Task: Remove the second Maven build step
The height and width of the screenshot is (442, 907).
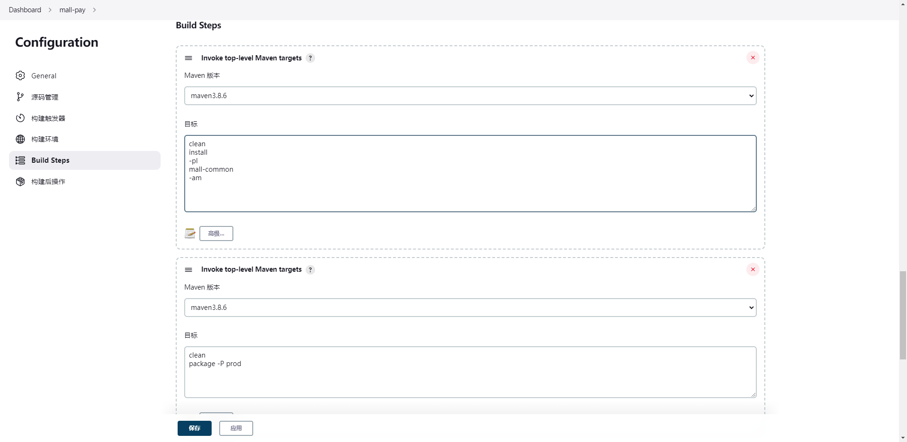Action: pos(753,269)
